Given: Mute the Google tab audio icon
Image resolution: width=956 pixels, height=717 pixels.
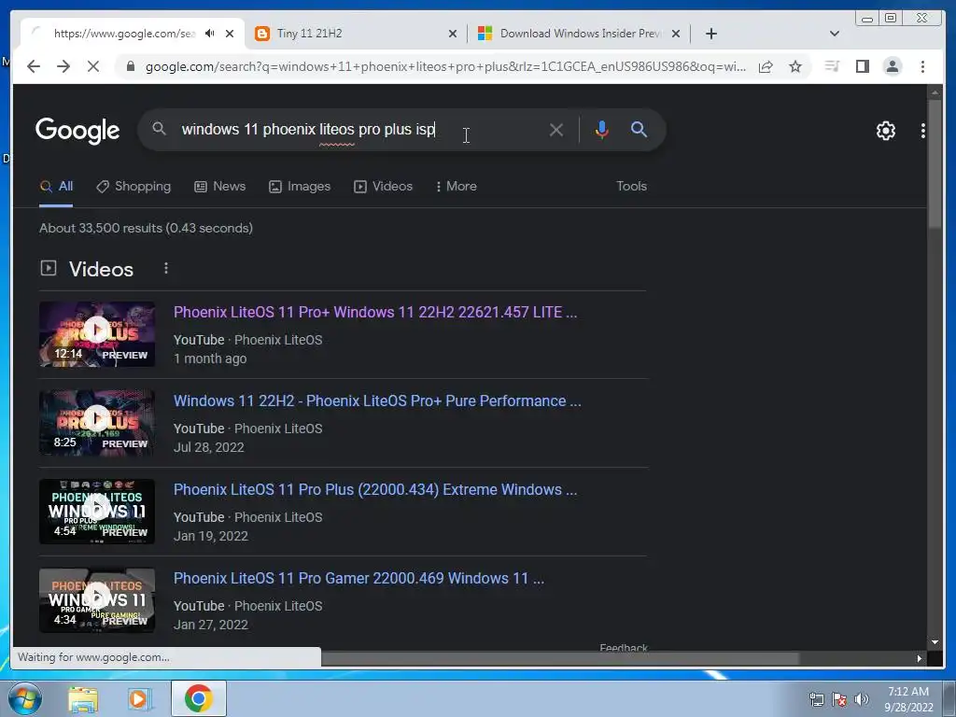Looking at the screenshot, I should [x=210, y=34].
